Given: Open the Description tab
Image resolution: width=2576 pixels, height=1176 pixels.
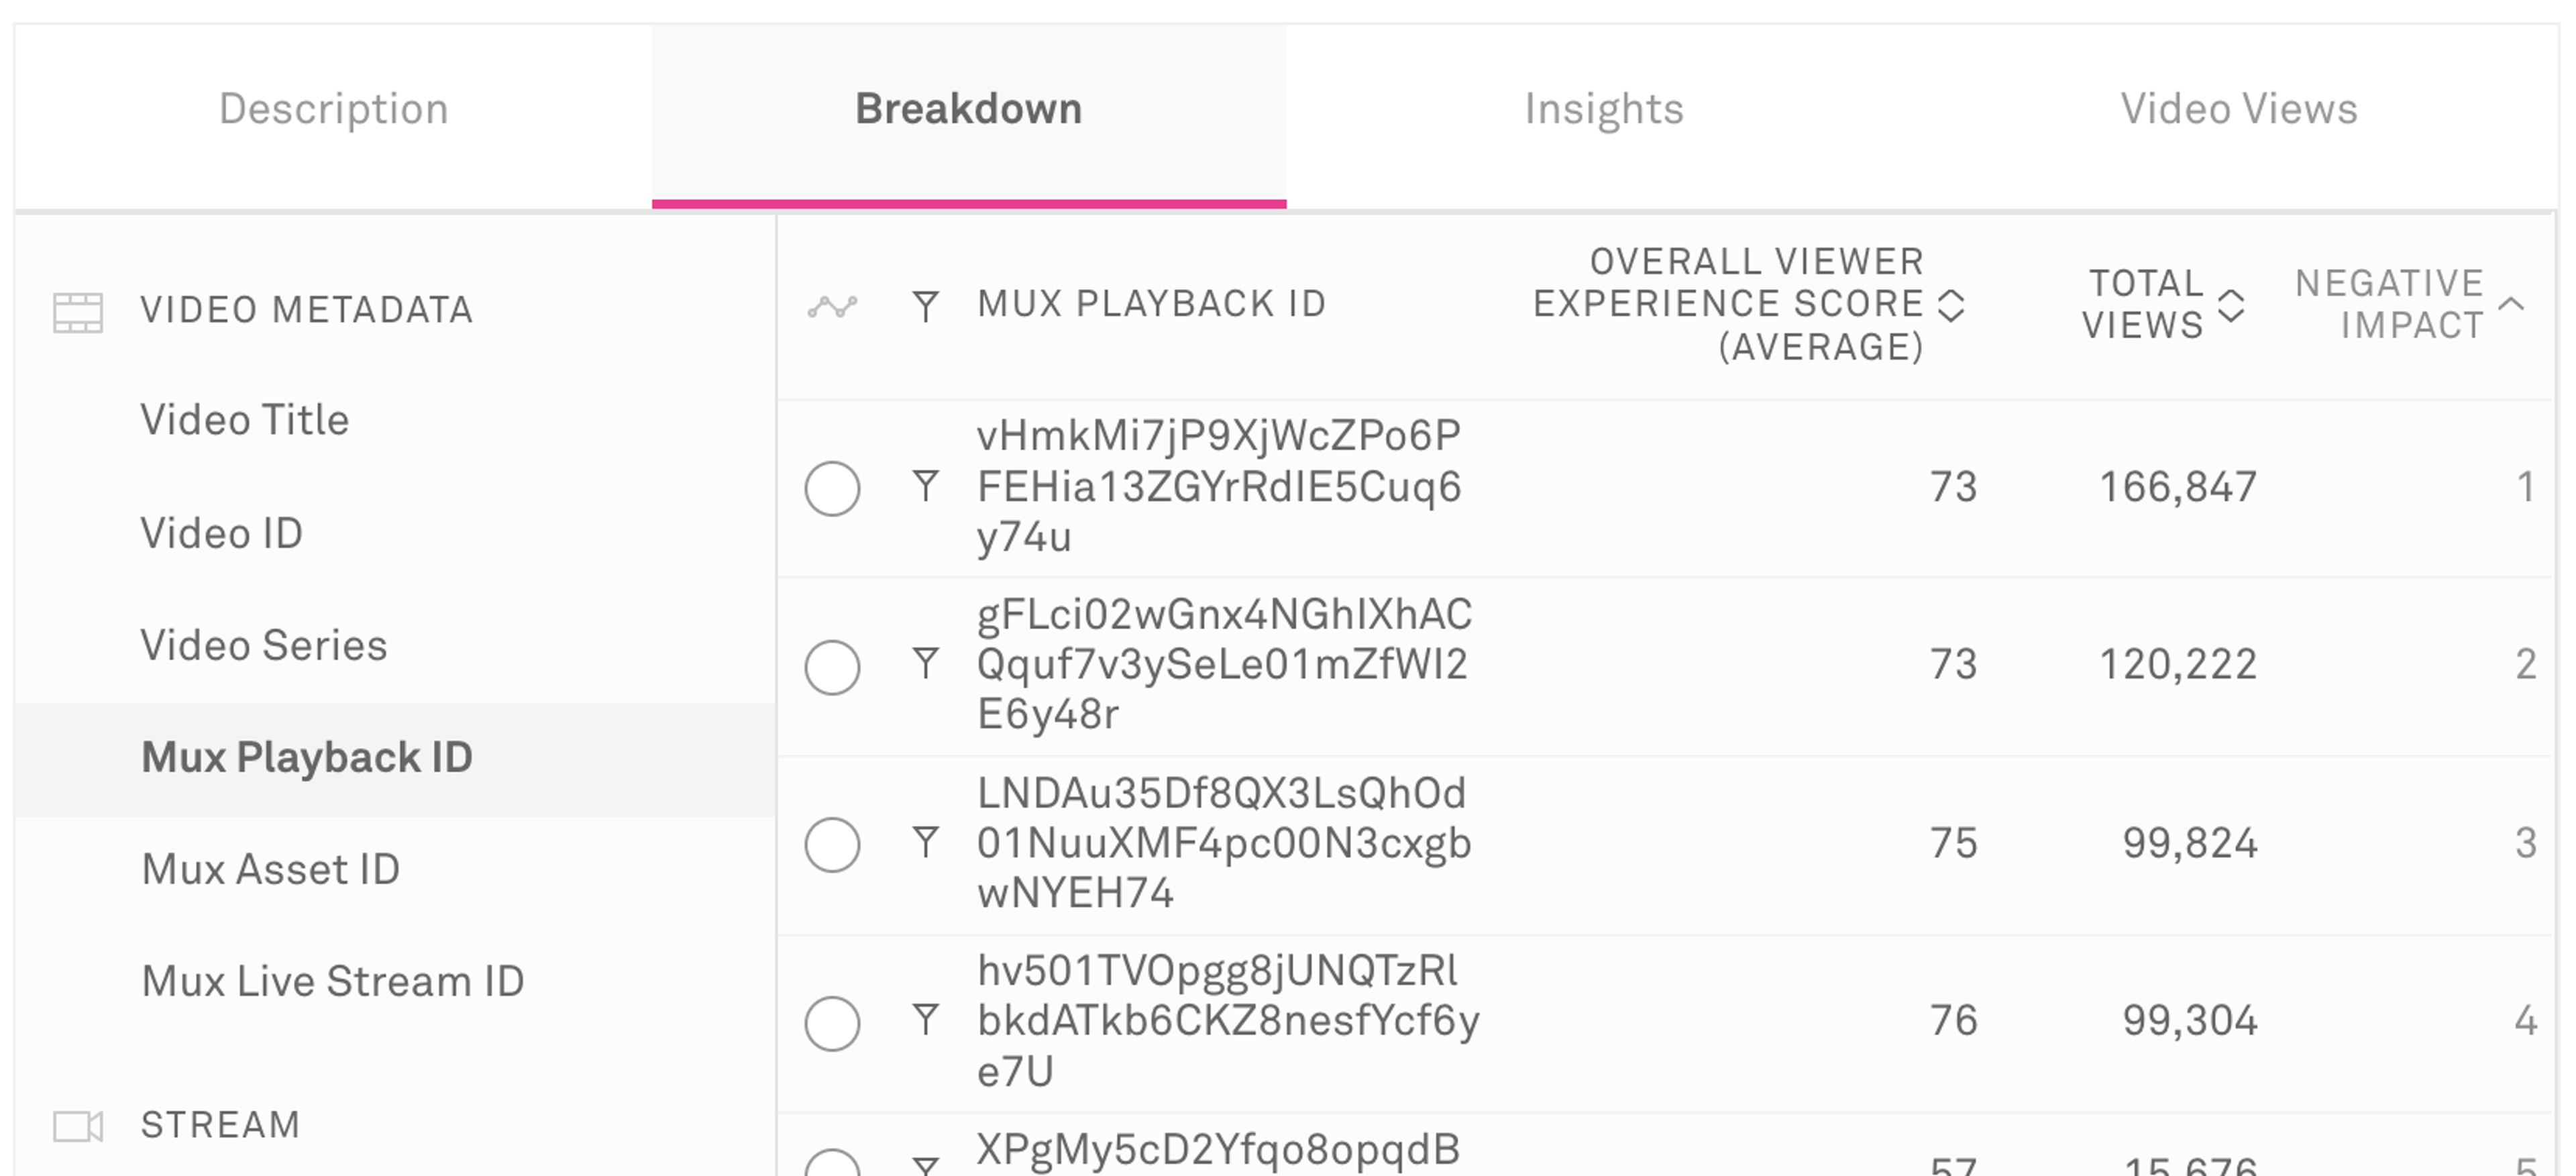Looking at the screenshot, I should coord(334,108).
